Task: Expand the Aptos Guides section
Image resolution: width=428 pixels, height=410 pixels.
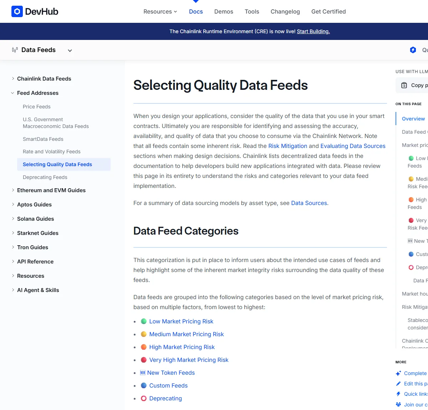Action: tap(13, 204)
